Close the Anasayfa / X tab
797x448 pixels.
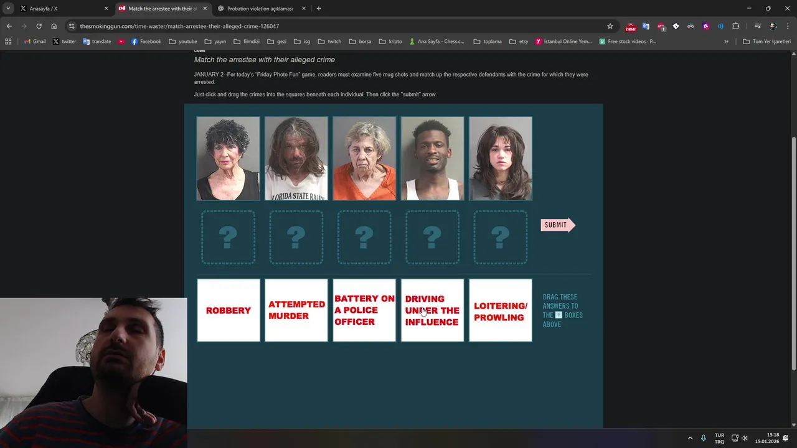coord(106,9)
